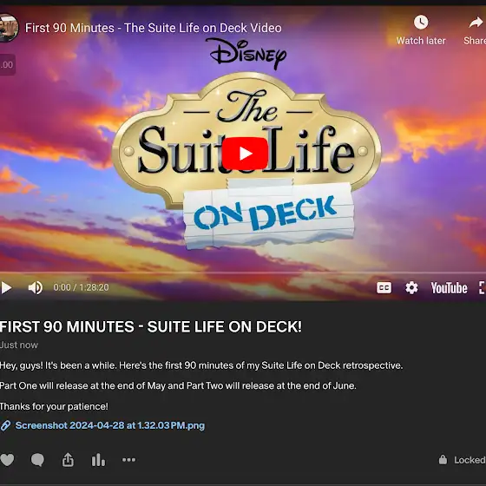
Task: Click the play icon in player controls
Action: tap(6, 287)
